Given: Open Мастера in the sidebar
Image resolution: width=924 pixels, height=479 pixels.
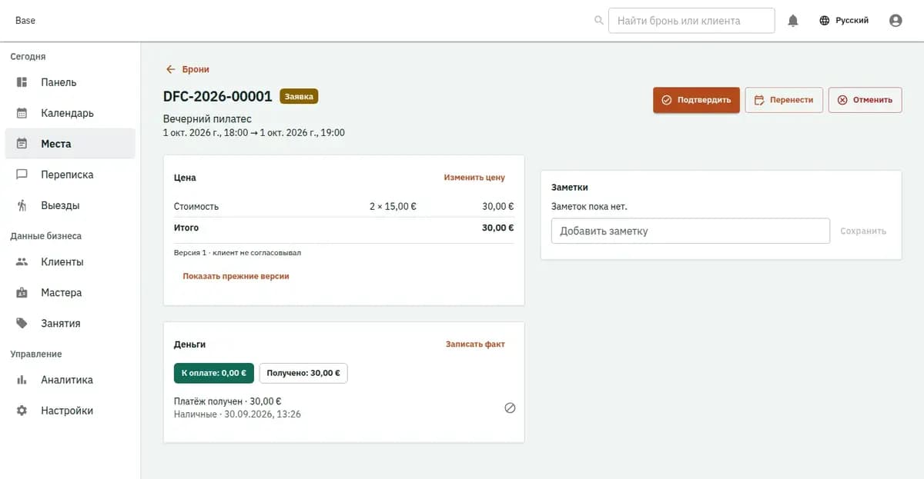Looking at the screenshot, I should click(x=70, y=293).
